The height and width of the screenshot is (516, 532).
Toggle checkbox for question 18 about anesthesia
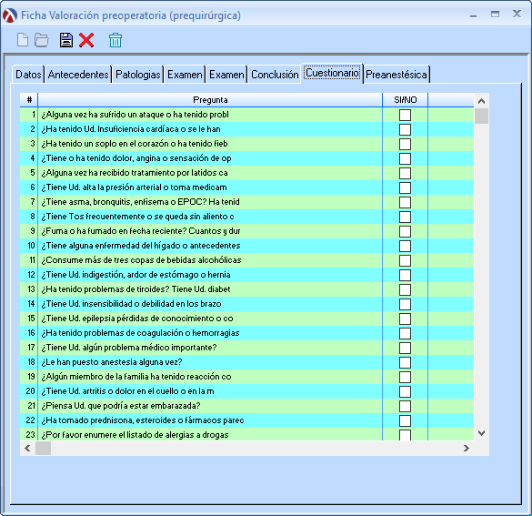[x=405, y=362]
